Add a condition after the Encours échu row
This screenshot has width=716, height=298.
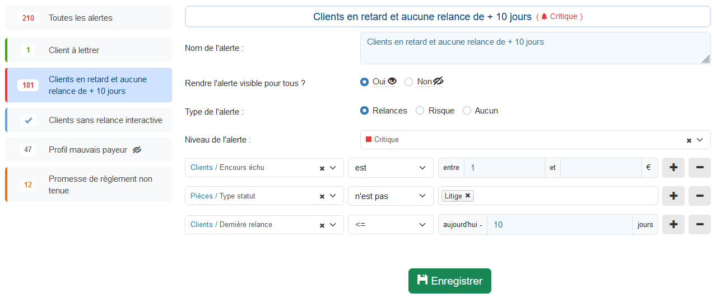point(673,167)
